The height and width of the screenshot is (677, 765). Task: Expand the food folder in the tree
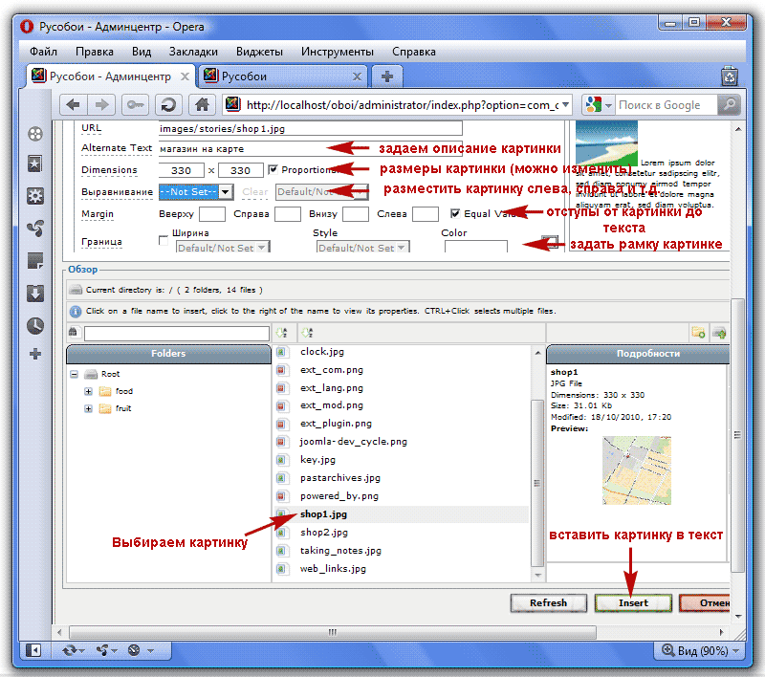(x=89, y=392)
